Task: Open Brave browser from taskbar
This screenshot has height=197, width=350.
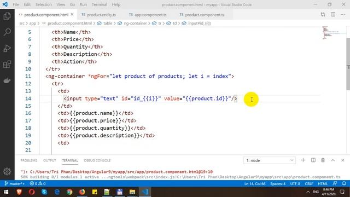Action: point(19,192)
